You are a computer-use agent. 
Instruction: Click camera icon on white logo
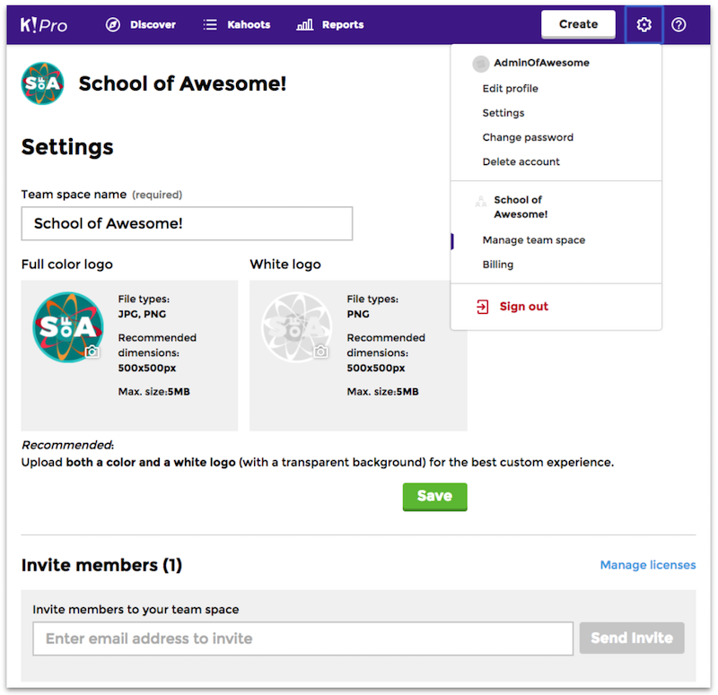(x=320, y=351)
